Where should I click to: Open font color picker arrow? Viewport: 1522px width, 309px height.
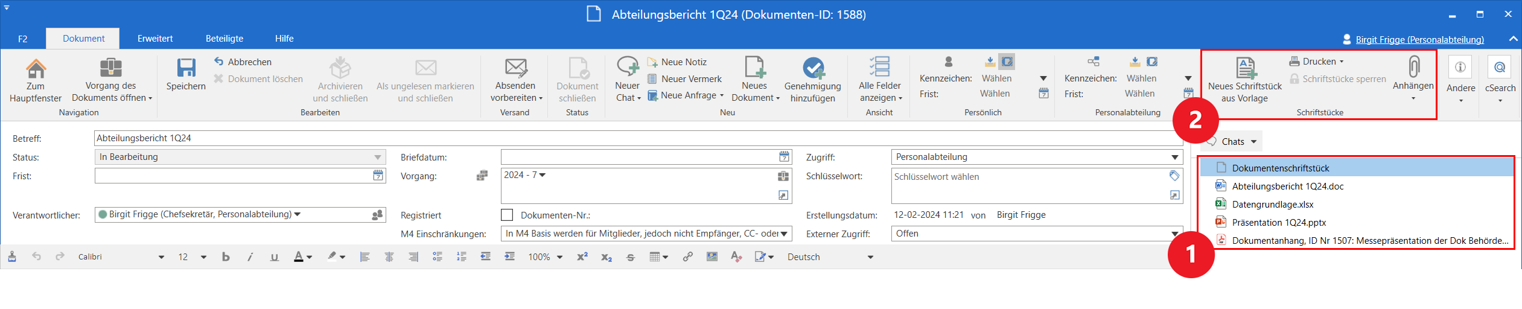click(x=310, y=257)
